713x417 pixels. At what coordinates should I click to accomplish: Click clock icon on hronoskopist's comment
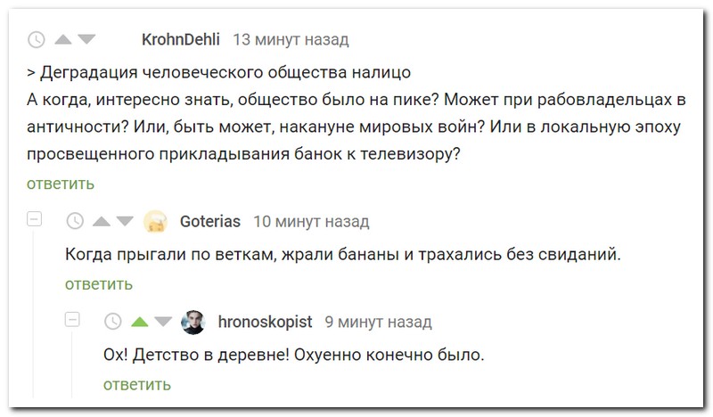113,322
